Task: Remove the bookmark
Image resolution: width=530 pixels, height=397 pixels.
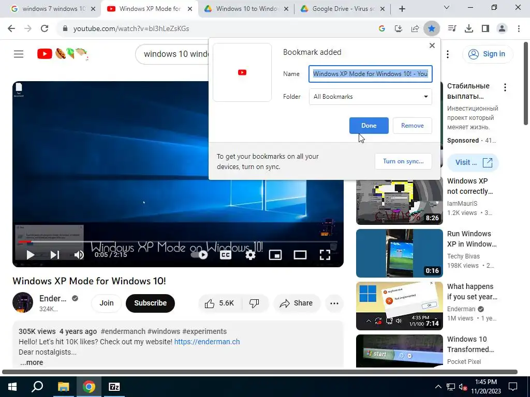Action: click(x=413, y=126)
